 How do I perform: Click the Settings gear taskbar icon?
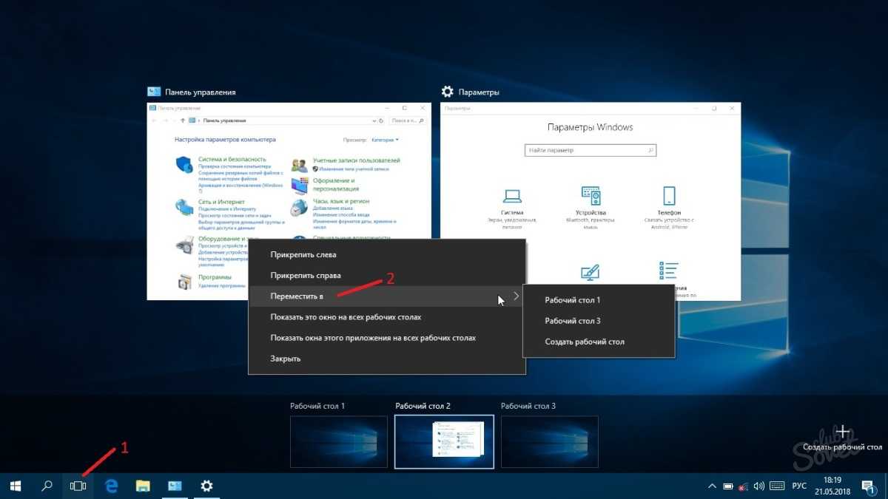tap(207, 486)
